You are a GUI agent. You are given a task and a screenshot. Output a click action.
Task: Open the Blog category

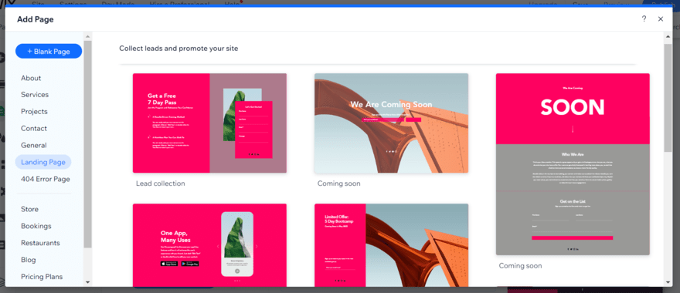point(28,260)
